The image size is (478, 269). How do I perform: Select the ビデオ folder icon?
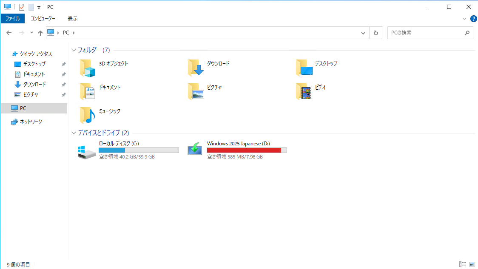304,92
